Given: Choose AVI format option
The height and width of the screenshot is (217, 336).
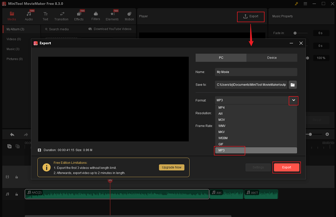Looking at the screenshot, I should coord(256,114).
